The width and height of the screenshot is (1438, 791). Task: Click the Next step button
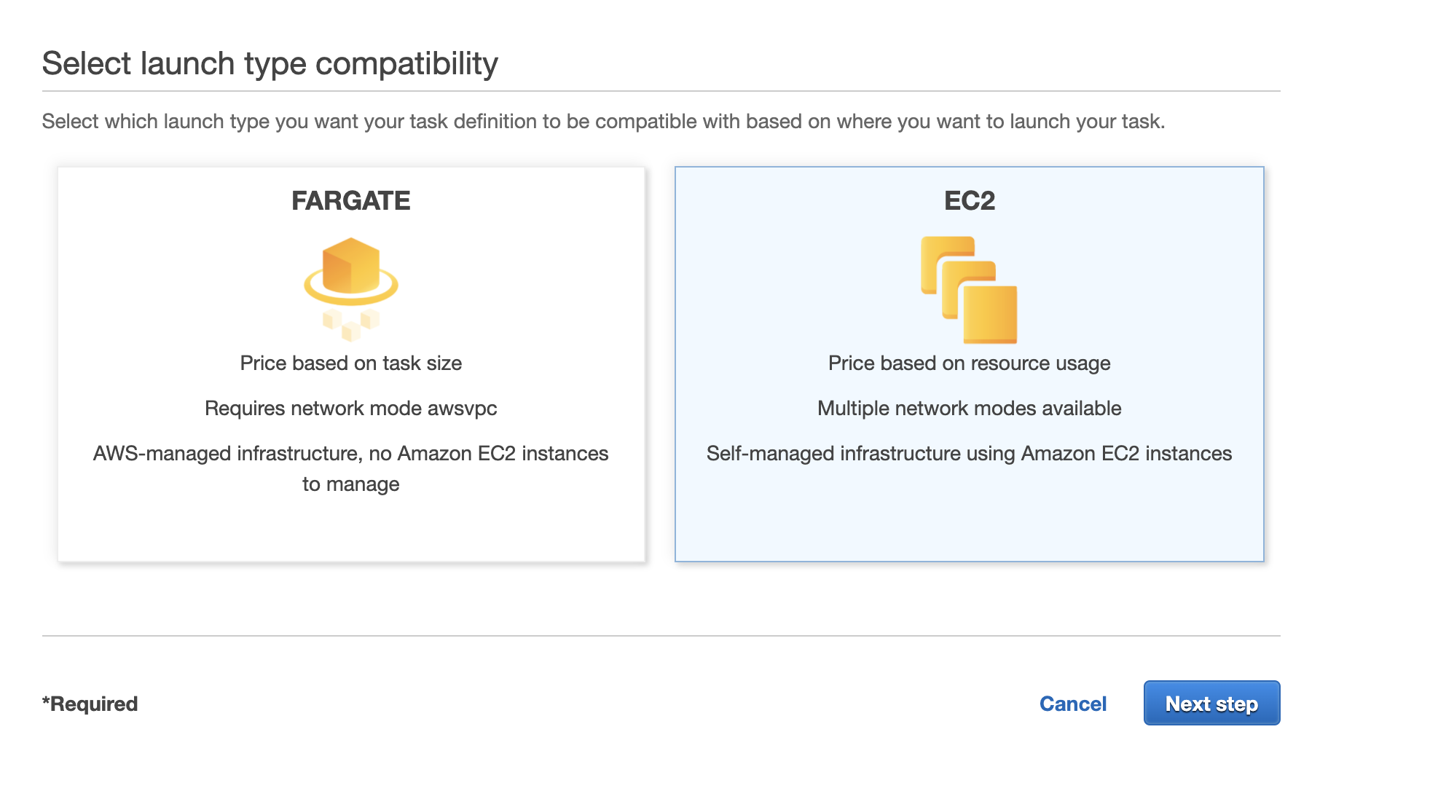pyautogui.click(x=1211, y=703)
